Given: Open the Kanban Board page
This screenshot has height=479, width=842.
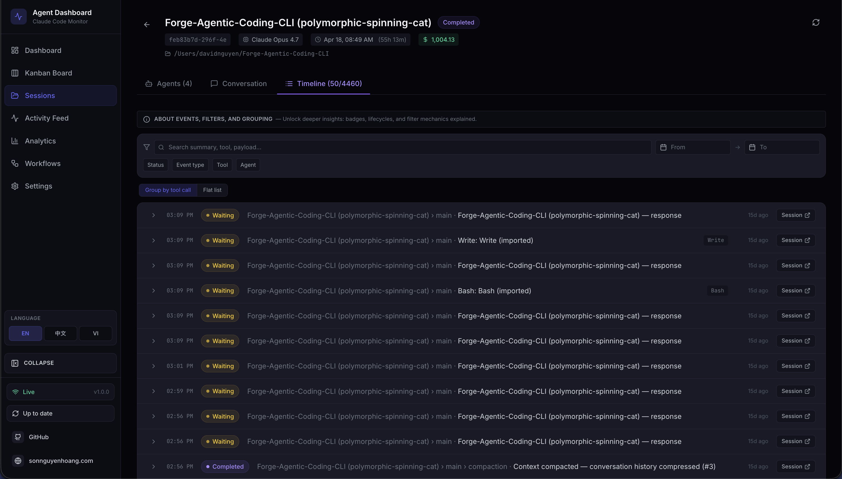Looking at the screenshot, I should click(60, 73).
